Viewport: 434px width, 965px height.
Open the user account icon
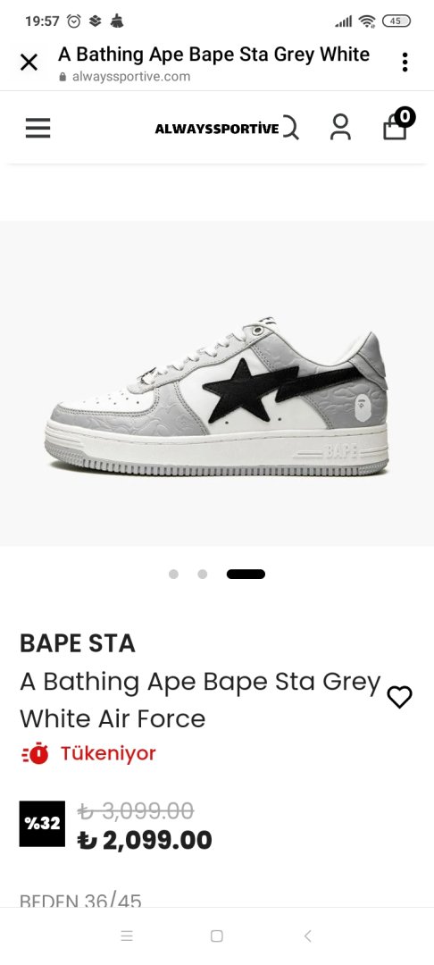340,128
